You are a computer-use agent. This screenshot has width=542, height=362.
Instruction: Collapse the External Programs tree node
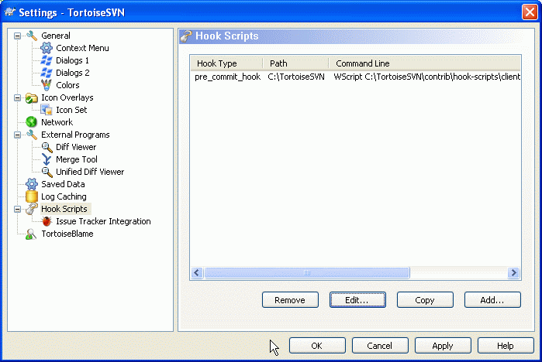tap(17, 135)
